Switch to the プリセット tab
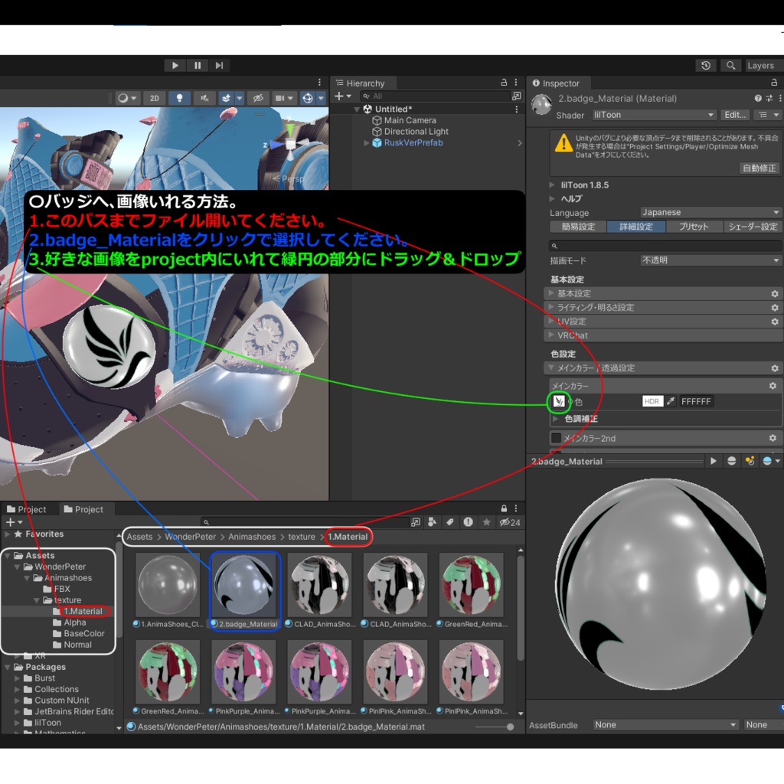Viewport: 784px width, 784px height. (694, 227)
